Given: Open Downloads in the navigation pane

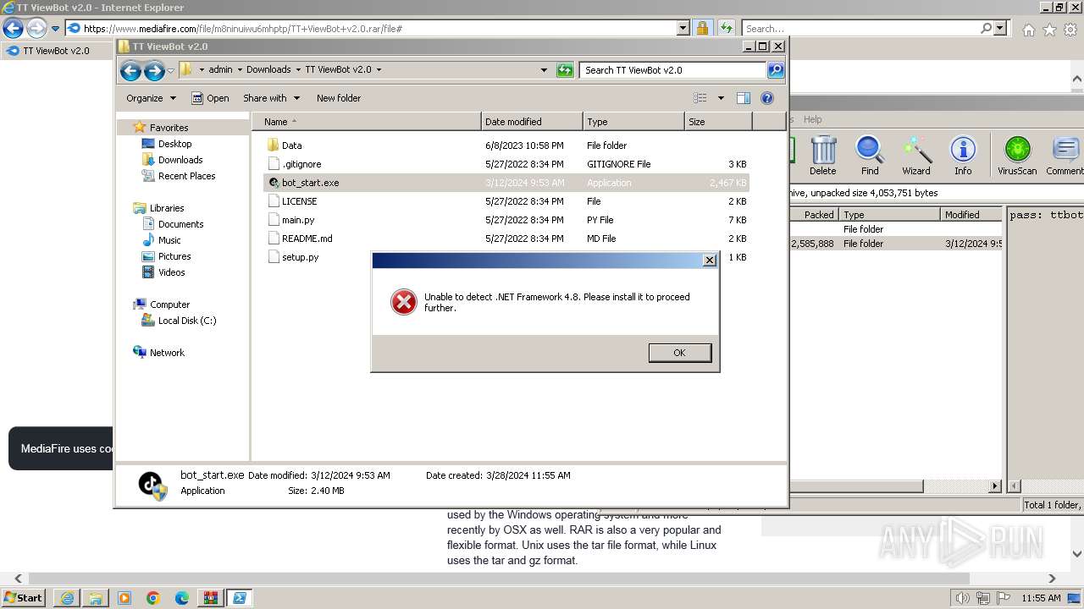Looking at the screenshot, I should coord(180,160).
